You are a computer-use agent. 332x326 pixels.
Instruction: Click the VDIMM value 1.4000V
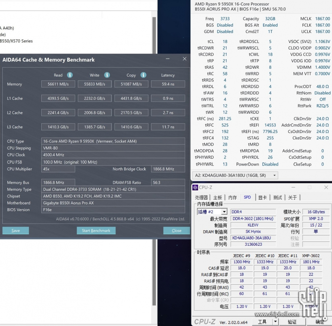[323, 67]
